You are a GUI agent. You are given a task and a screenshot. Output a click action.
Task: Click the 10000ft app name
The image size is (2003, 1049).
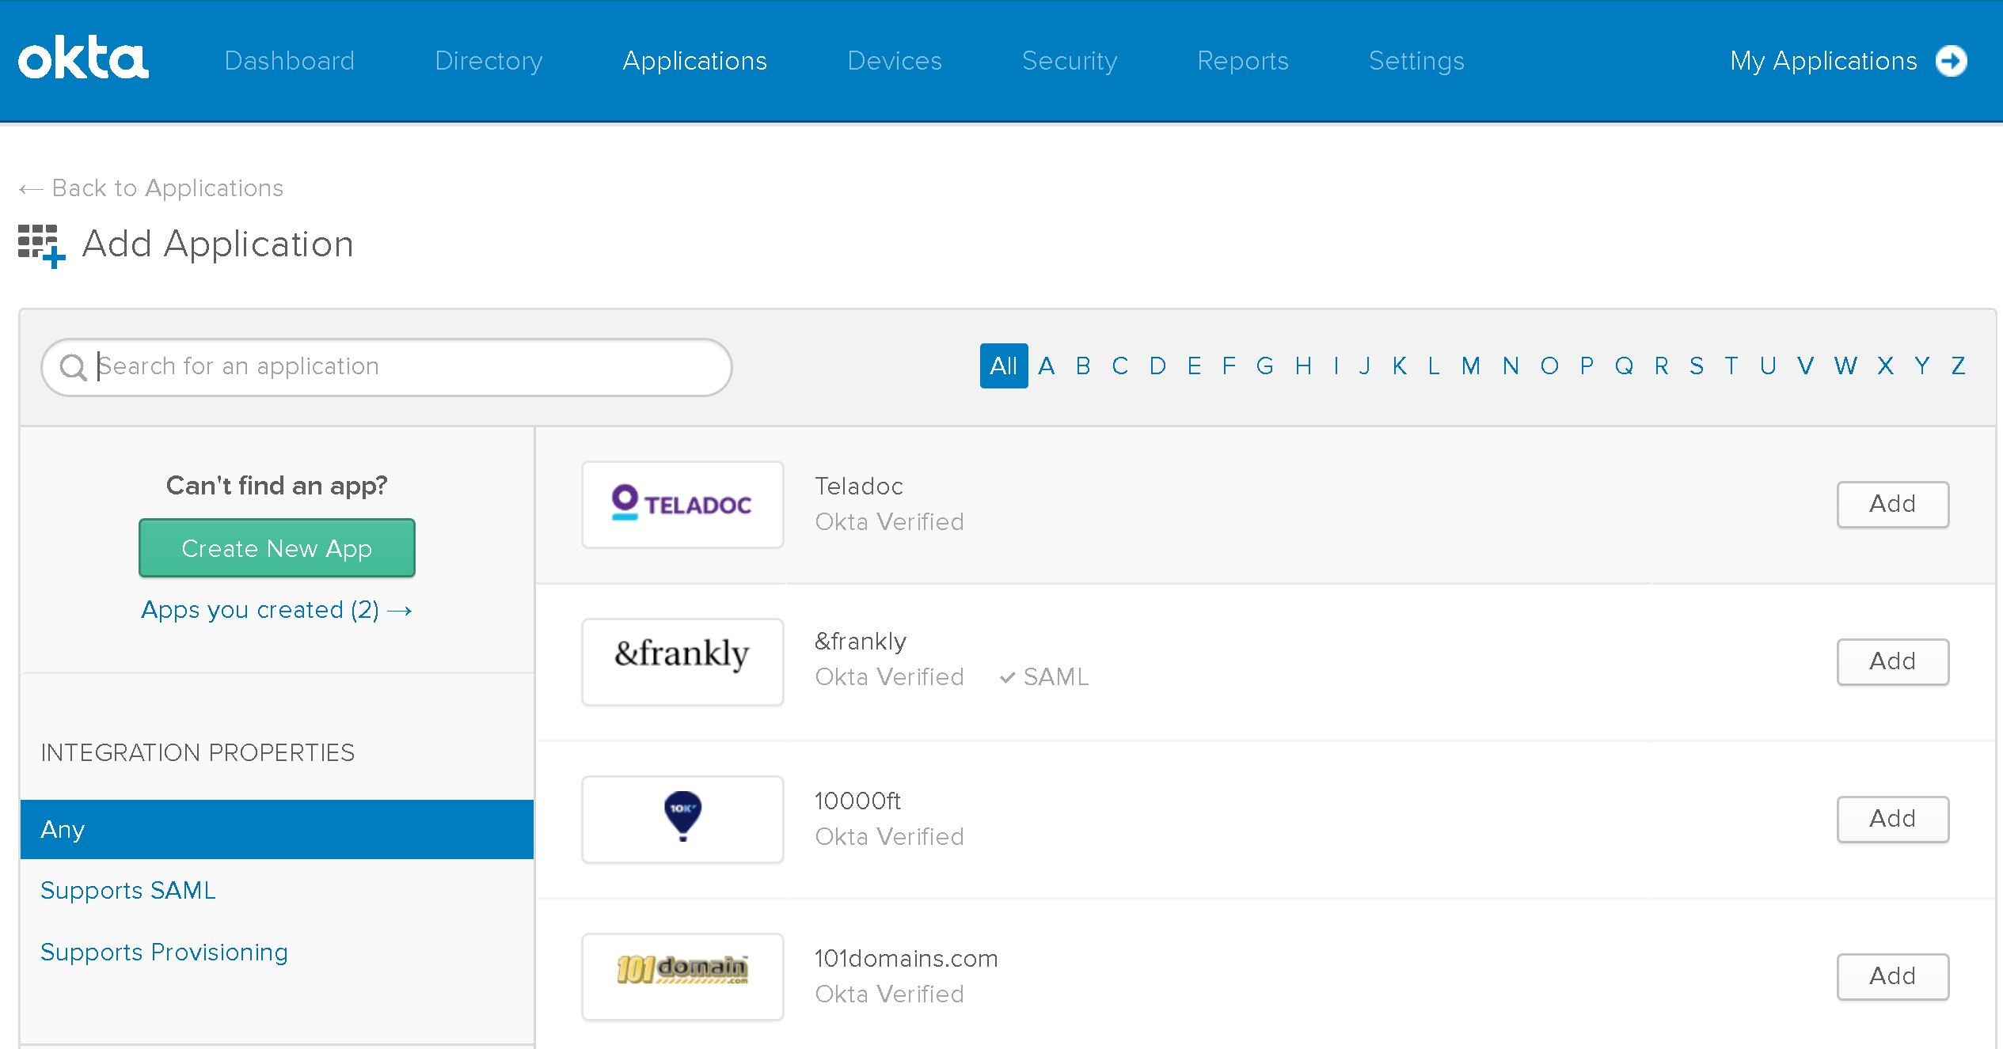click(x=858, y=801)
